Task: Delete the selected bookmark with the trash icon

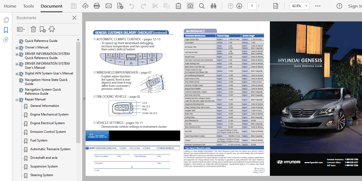Action: click(33, 29)
